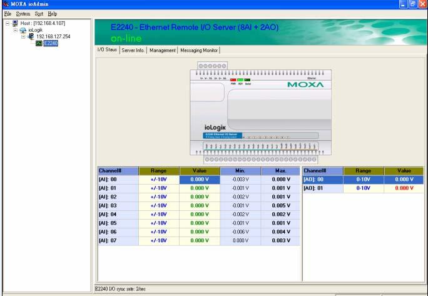Minimize the ioAdmin window
The height and width of the screenshot is (296, 428).
point(403,4)
